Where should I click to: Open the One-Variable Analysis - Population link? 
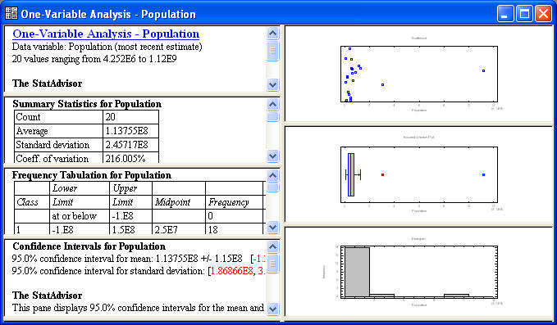(x=106, y=34)
